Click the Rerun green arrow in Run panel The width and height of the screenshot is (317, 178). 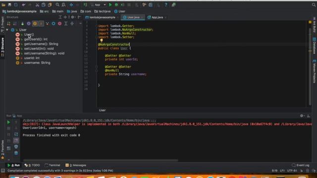pyautogui.click(x=8, y=122)
